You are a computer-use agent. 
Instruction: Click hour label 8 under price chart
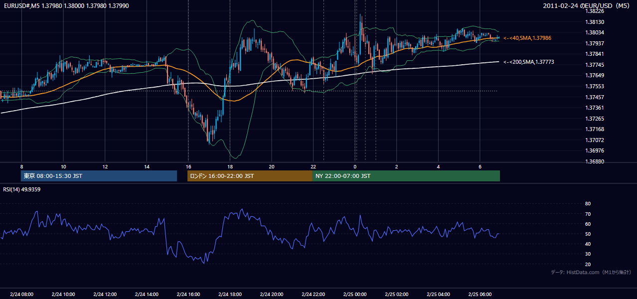pos(21,166)
